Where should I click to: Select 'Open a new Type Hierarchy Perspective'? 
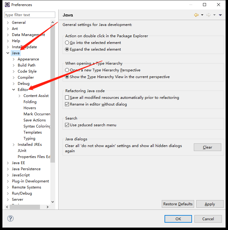coord(67,70)
